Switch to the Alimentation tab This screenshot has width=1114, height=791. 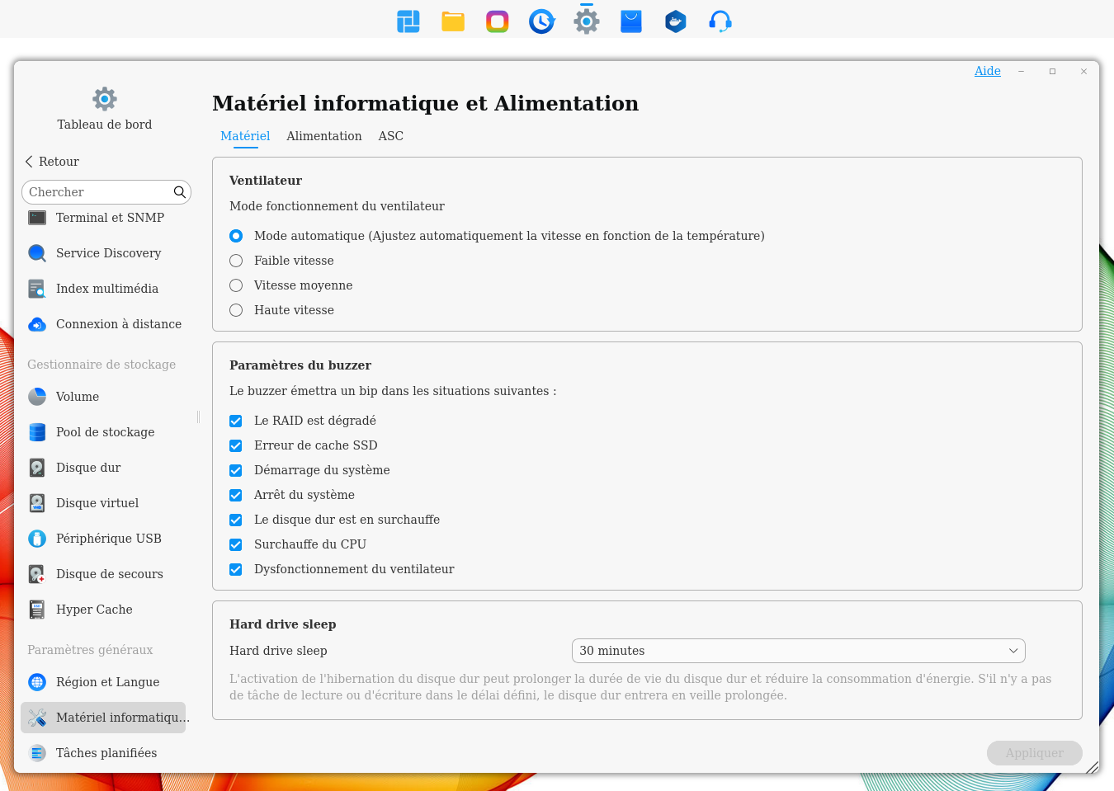point(323,136)
